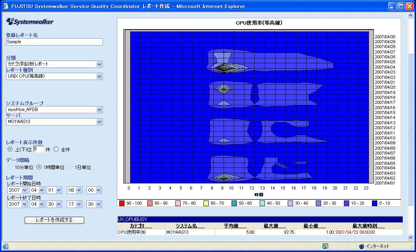Click the 70 - 80 legend swatch

point(178,203)
